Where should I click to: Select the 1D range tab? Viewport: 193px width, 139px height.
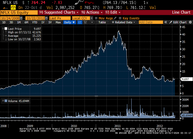4,22
